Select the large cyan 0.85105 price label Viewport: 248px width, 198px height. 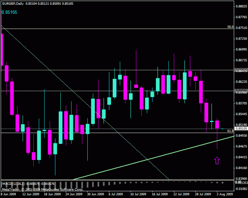(x=10, y=12)
